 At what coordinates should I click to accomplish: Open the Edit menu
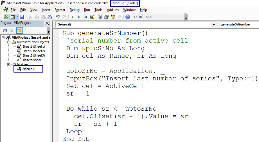(23, 10)
